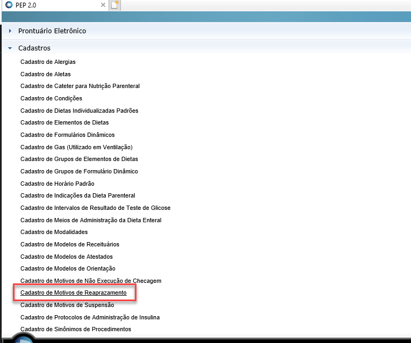Select the Prontuário Eletrônico heading
Viewport: 411px width, 343px height.
[52, 31]
